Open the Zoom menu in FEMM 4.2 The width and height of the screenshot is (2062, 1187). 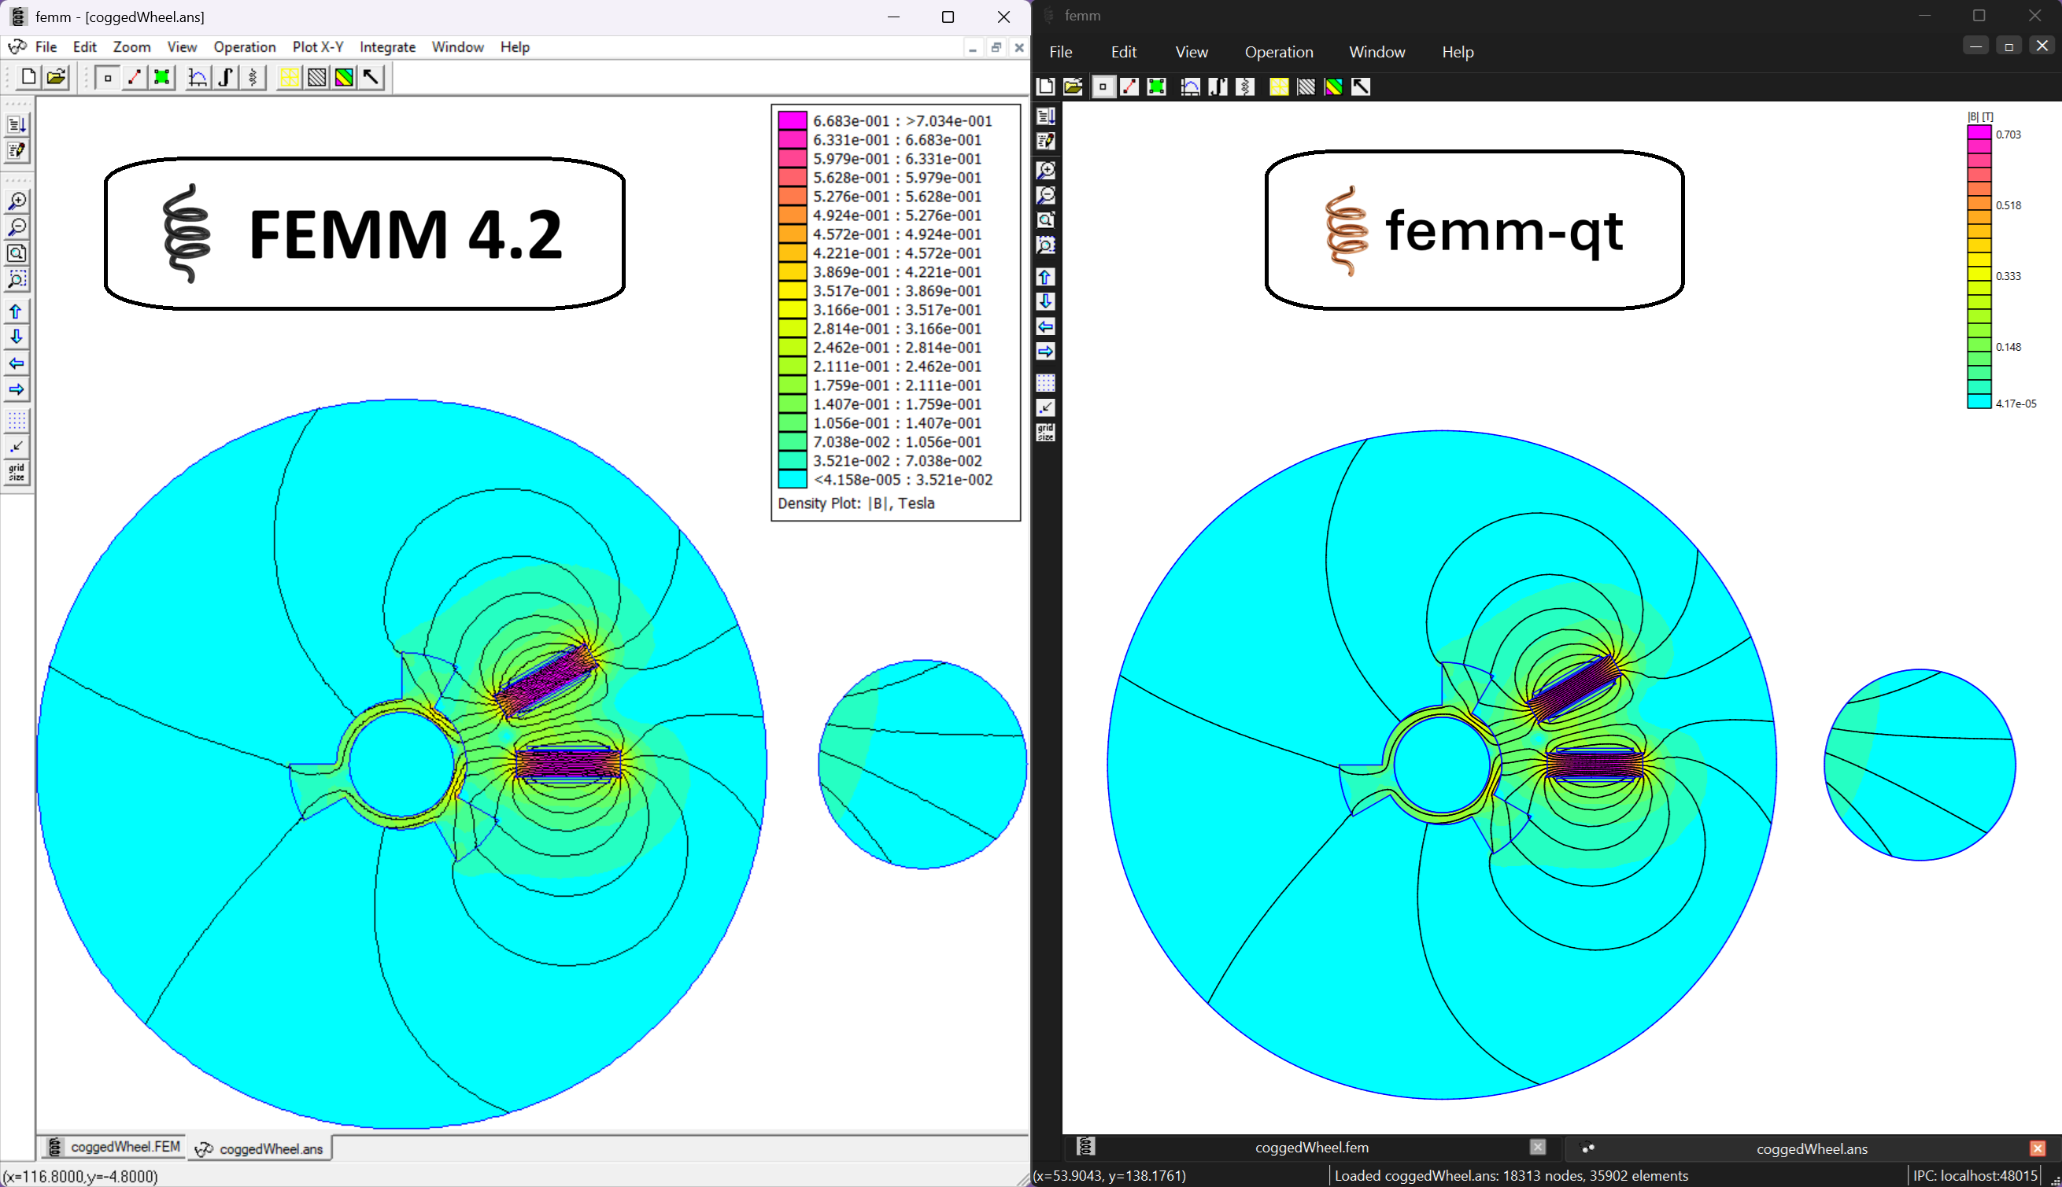[131, 47]
